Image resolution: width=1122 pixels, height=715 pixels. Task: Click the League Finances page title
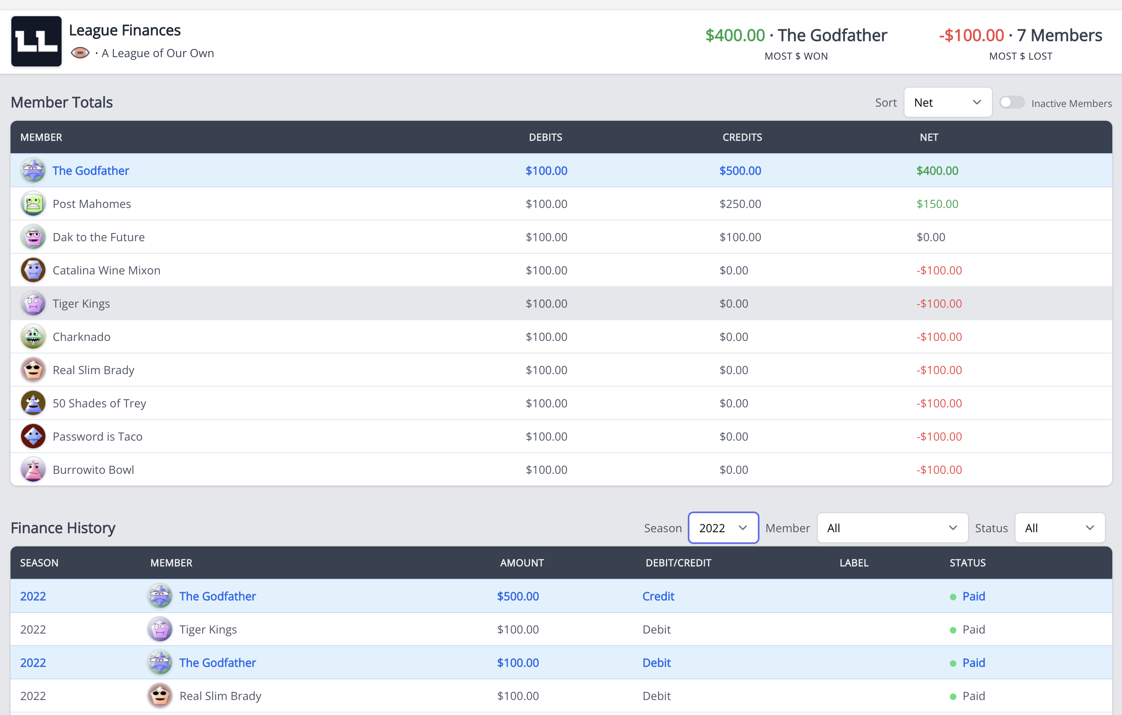[124, 30]
